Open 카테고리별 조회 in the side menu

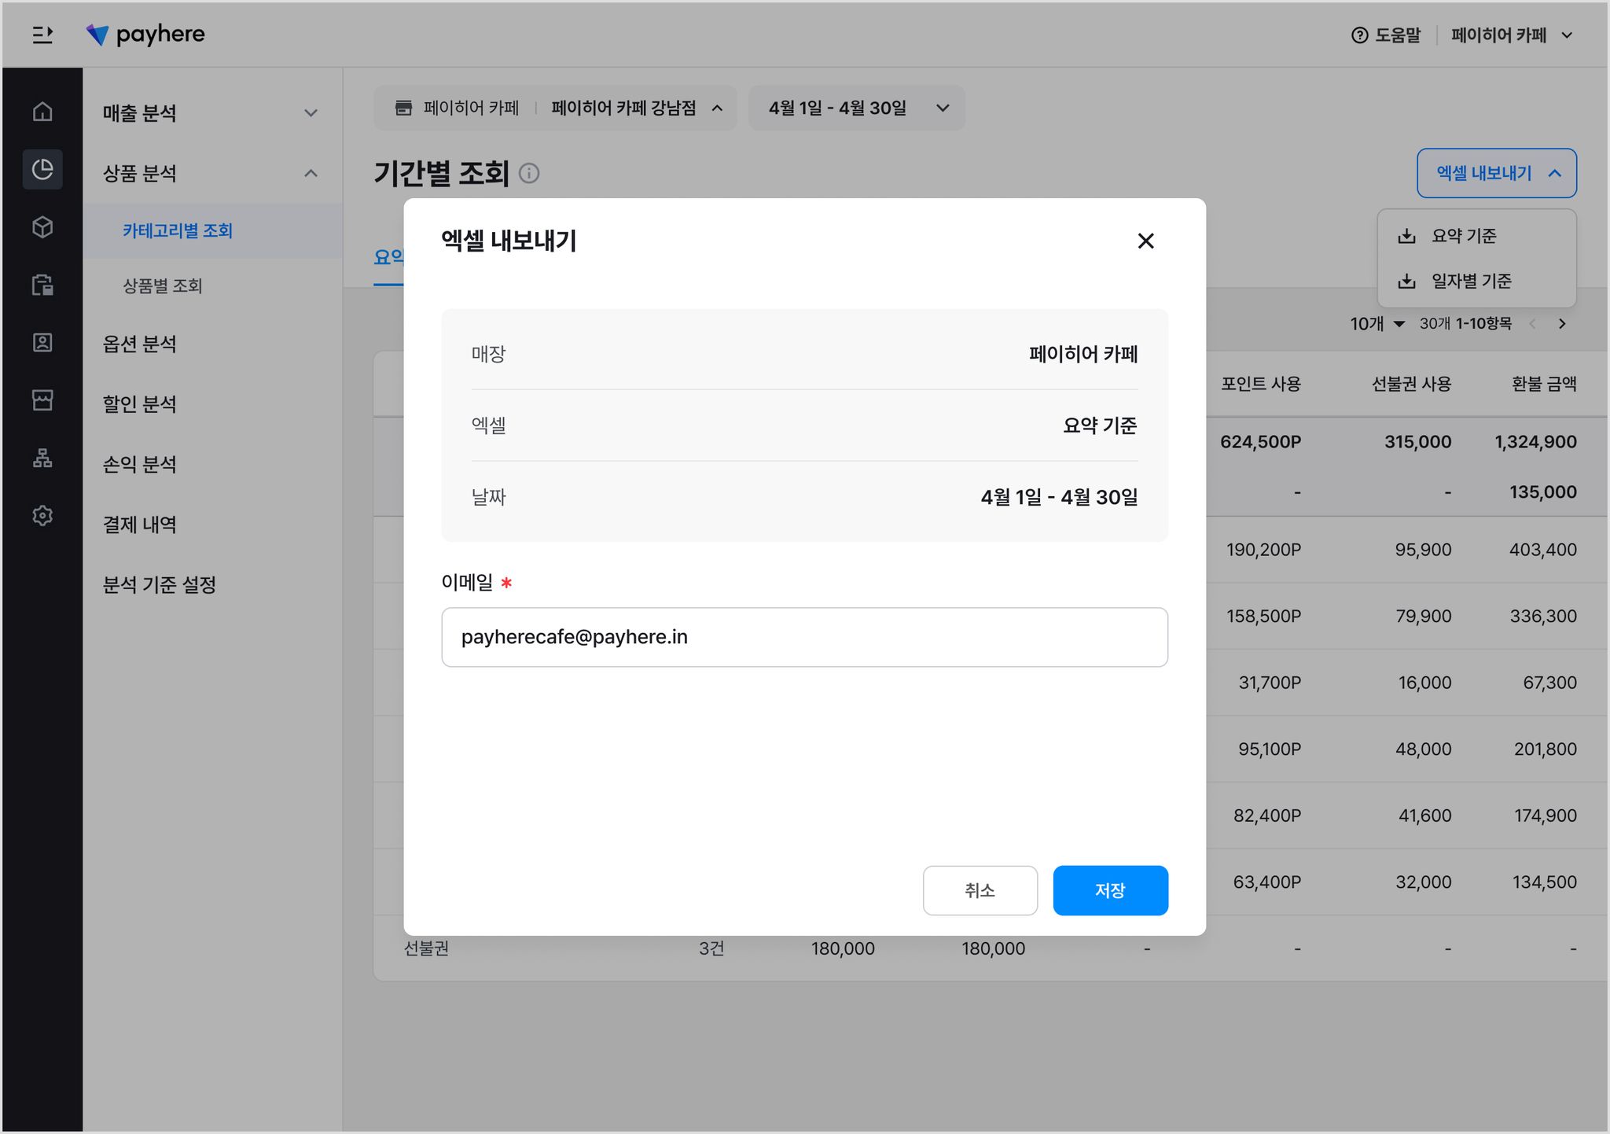click(212, 230)
